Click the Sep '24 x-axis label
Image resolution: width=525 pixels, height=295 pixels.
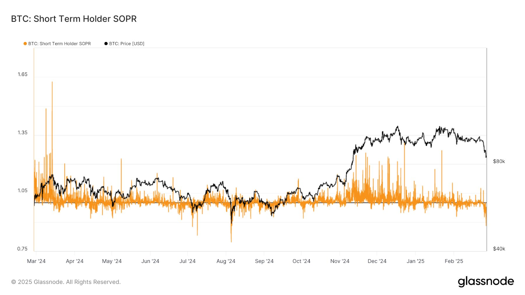(x=264, y=261)
